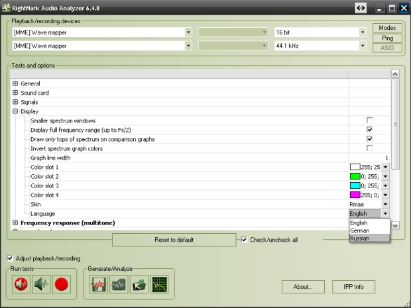Viewport: 411px width, 308px height.
Task: Close the Language dropdown arrow
Action: [x=385, y=213]
